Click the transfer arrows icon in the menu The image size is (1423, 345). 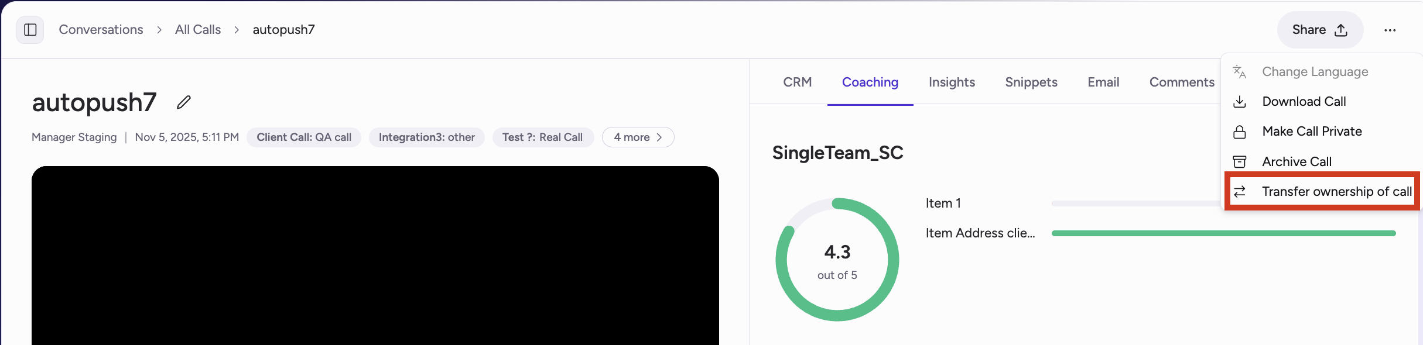coord(1240,191)
